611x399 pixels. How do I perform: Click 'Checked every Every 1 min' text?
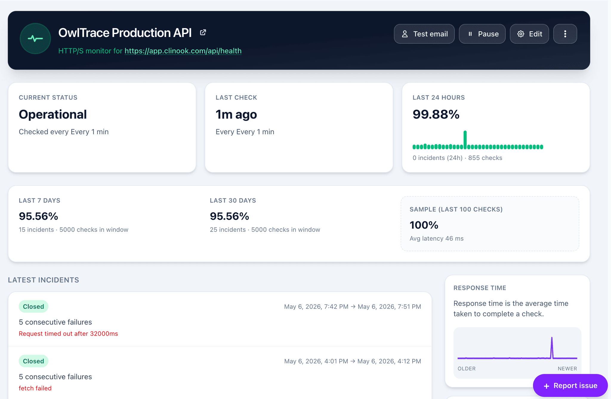point(64,132)
